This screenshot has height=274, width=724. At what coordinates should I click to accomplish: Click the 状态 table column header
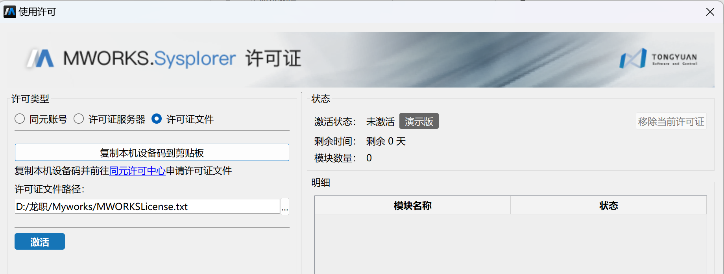coord(609,205)
